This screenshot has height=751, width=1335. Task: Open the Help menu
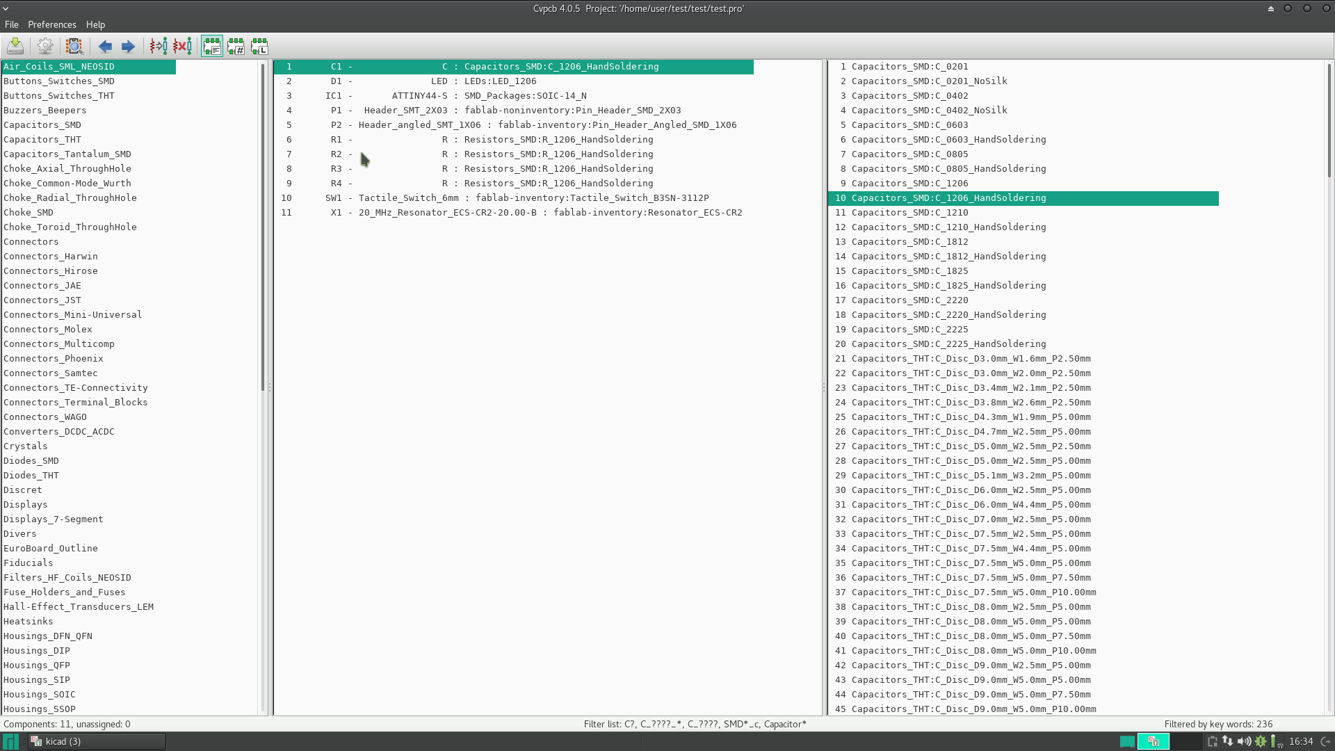tap(95, 24)
